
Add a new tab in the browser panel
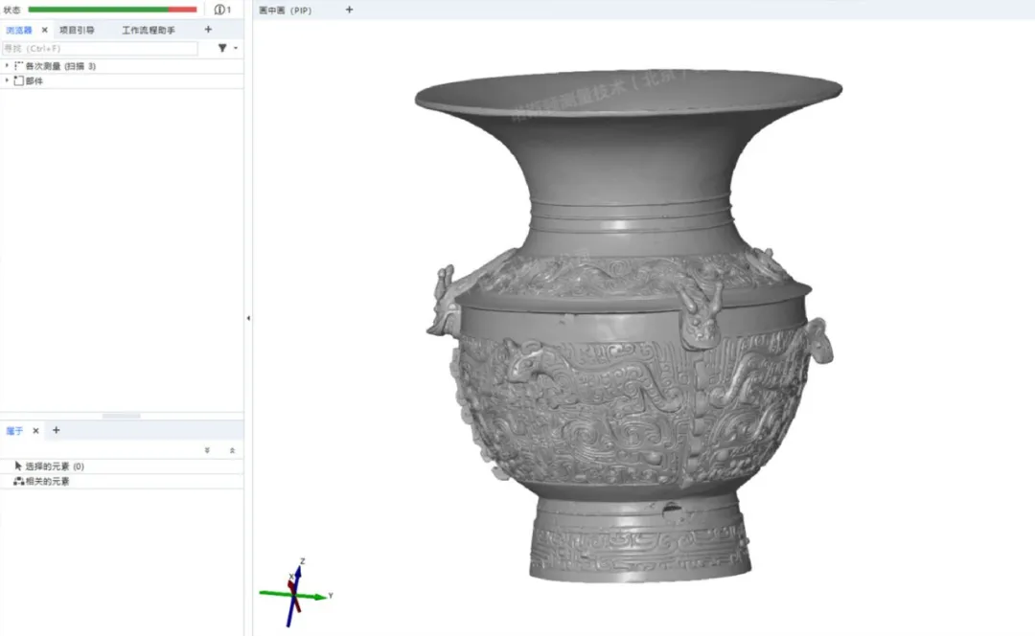[208, 30]
